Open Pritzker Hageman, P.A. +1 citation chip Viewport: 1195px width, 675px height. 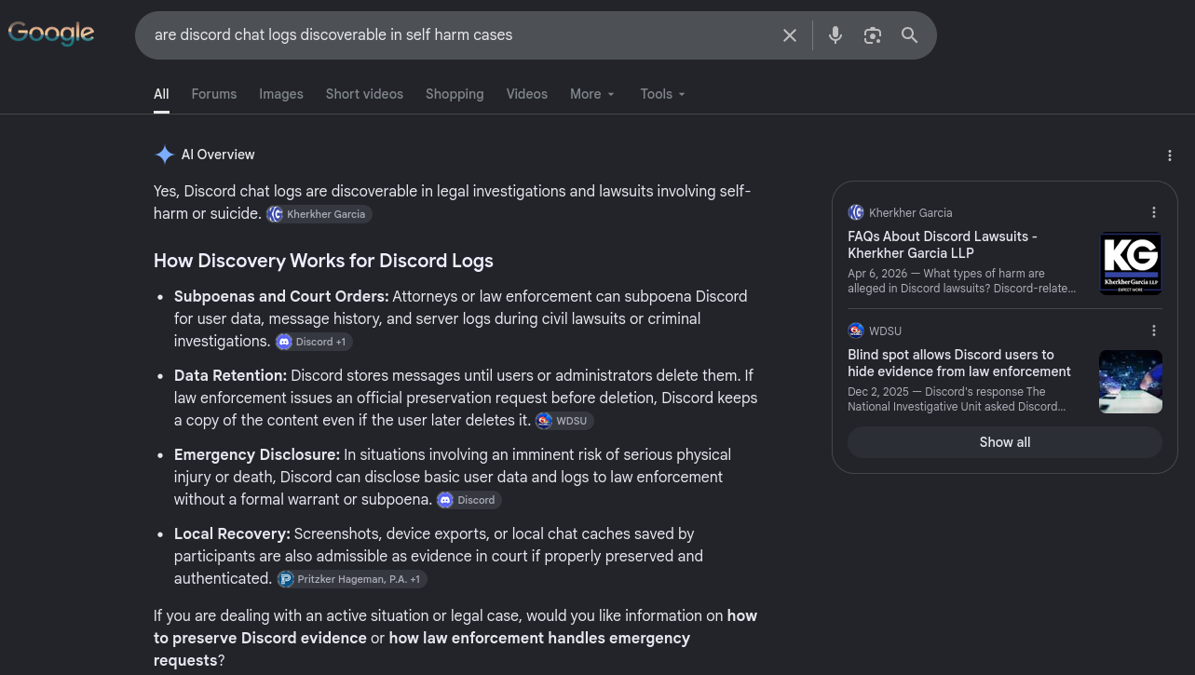point(351,579)
